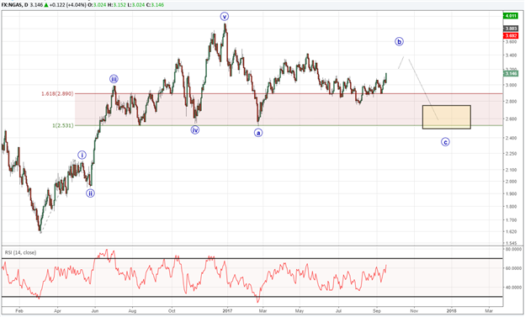Click the 2.800 price axis value

(511, 102)
